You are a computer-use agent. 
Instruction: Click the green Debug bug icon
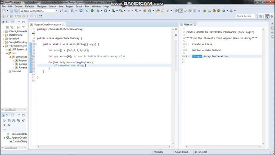click(98, 11)
